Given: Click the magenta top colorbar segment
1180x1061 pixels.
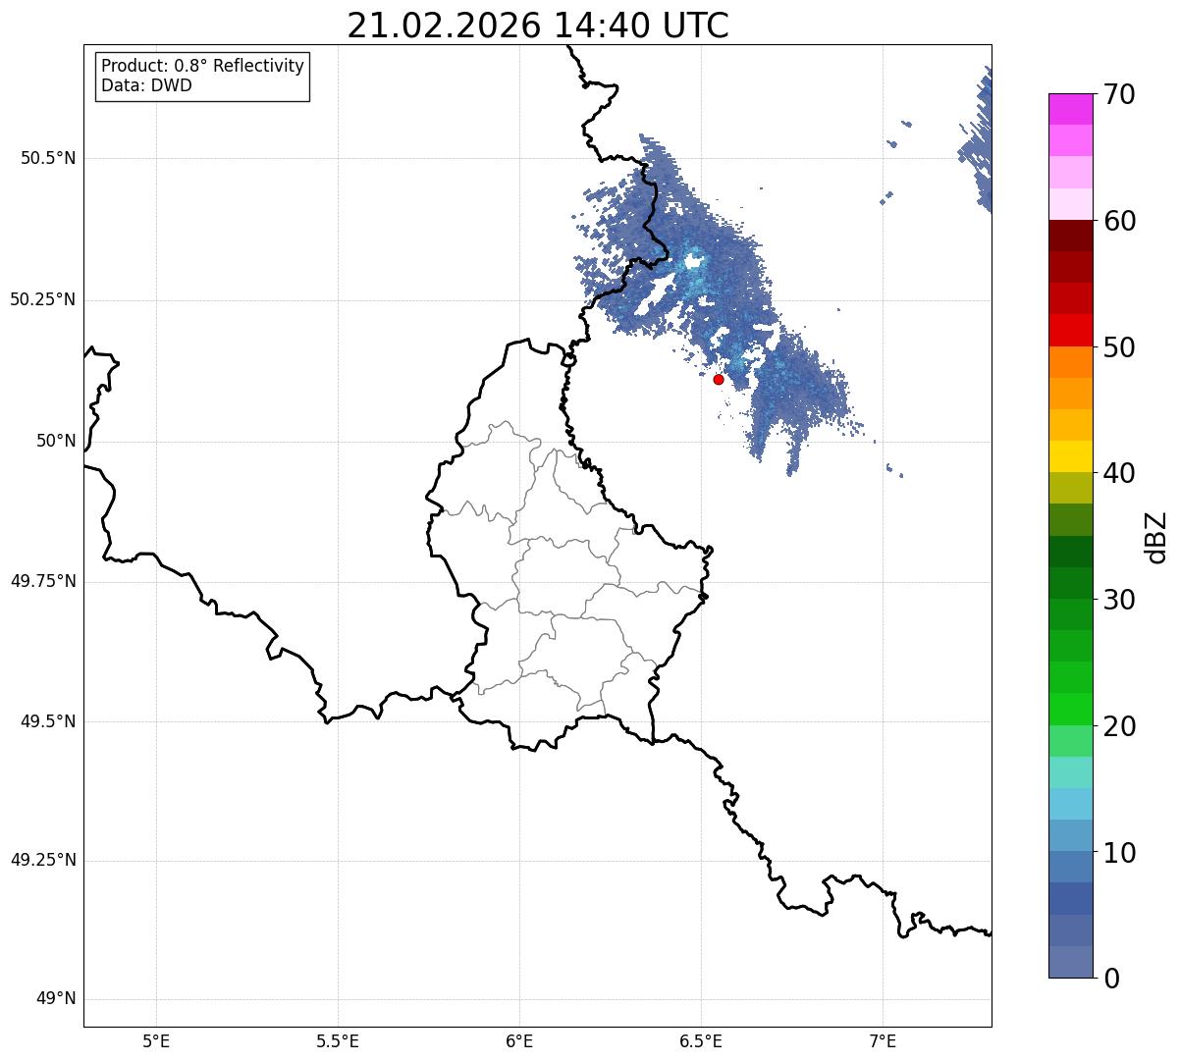Looking at the screenshot, I should [1071, 109].
